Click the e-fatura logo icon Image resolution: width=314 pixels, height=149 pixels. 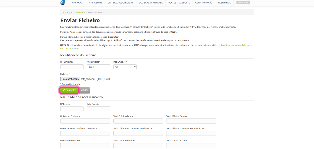(x=63, y=3)
